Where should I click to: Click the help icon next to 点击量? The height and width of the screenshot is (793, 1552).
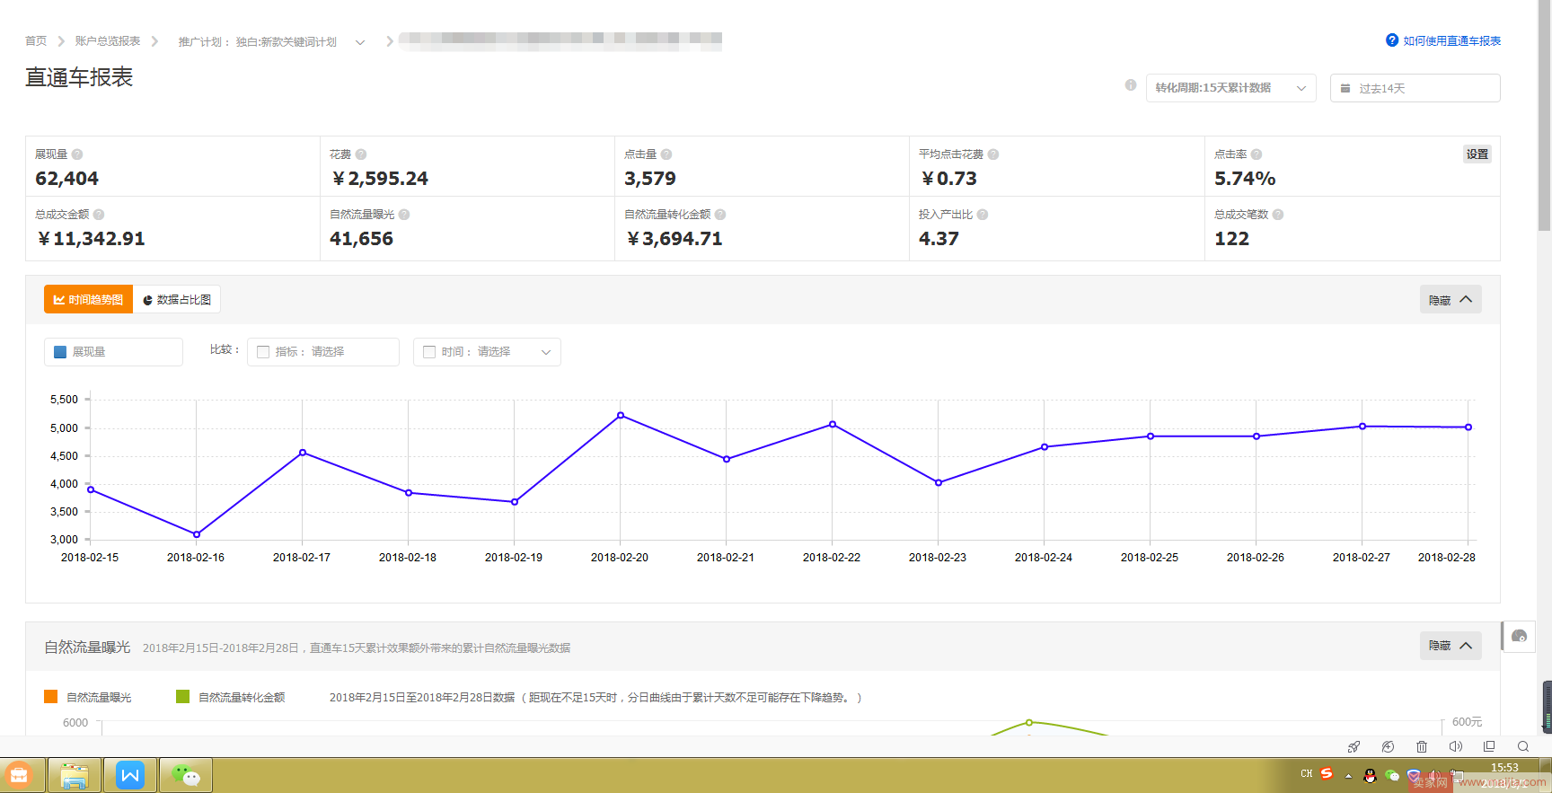pyautogui.click(x=666, y=154)
